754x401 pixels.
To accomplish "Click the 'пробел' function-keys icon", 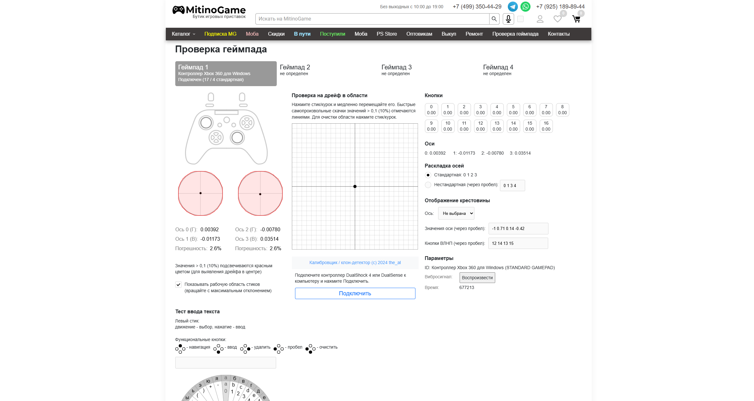I will point(279,349).
